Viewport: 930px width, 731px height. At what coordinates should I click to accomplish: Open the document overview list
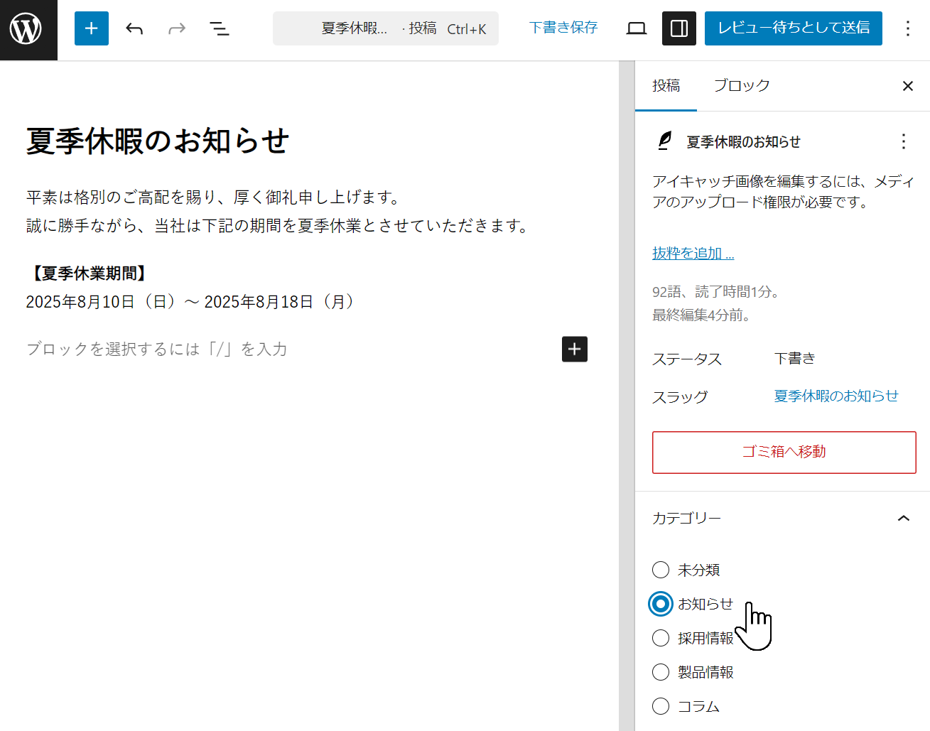pyautogui.click(x=220, y=28)
